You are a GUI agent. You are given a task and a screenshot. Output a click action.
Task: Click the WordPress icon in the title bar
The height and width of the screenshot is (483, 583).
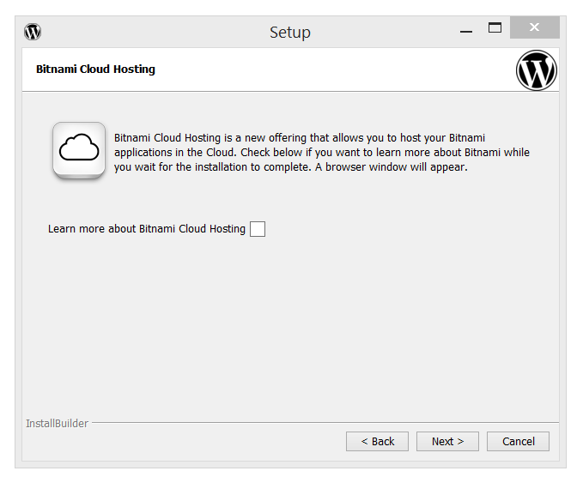33,32
